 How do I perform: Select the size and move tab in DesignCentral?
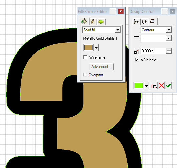[x=136, y=22]
